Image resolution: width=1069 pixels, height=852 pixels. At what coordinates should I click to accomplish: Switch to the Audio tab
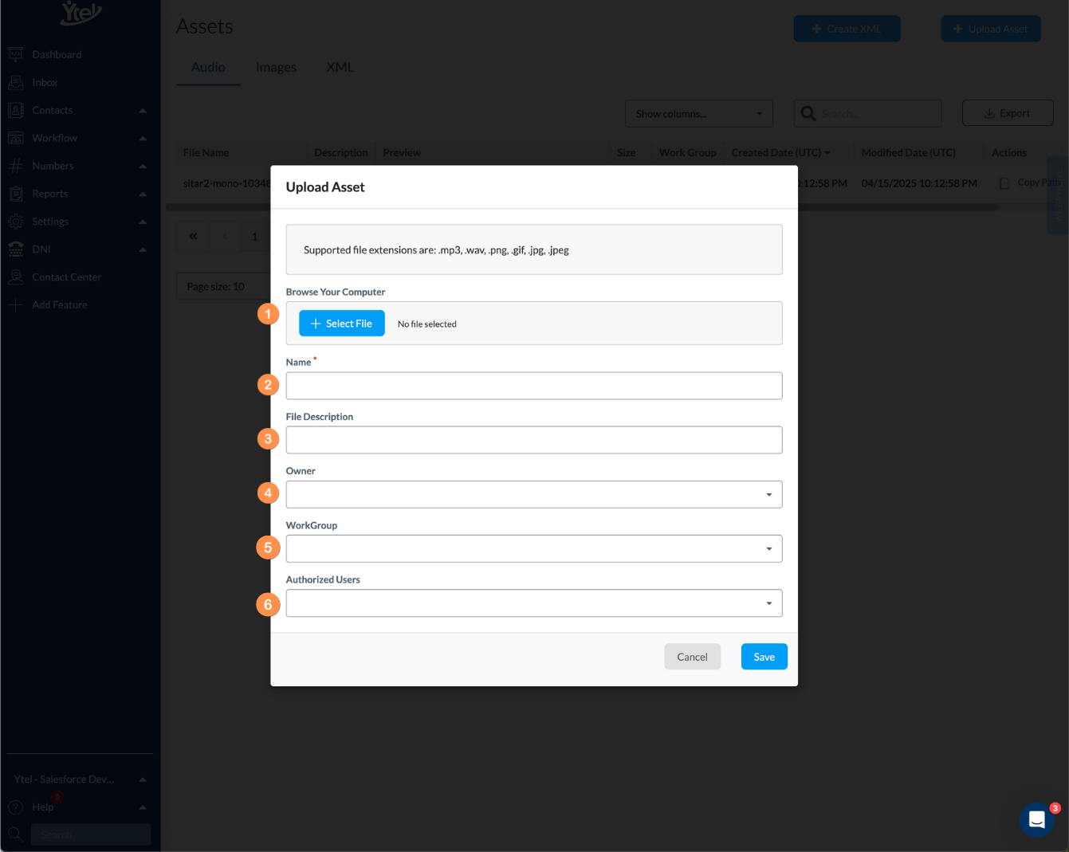click(x=208, y=67)
